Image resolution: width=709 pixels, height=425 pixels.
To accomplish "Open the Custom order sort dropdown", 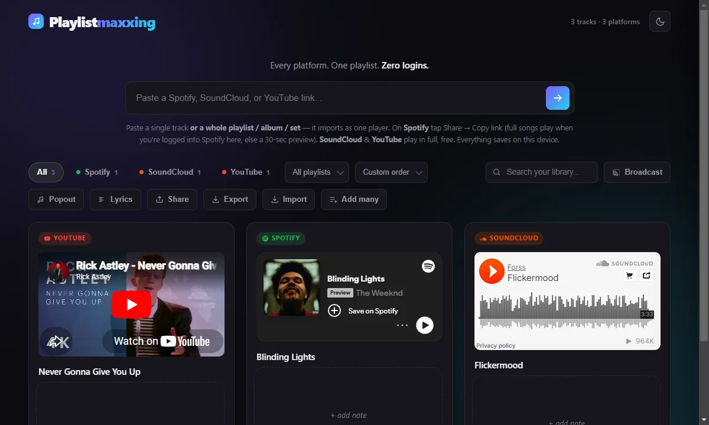I will click(x=391, y=172).
